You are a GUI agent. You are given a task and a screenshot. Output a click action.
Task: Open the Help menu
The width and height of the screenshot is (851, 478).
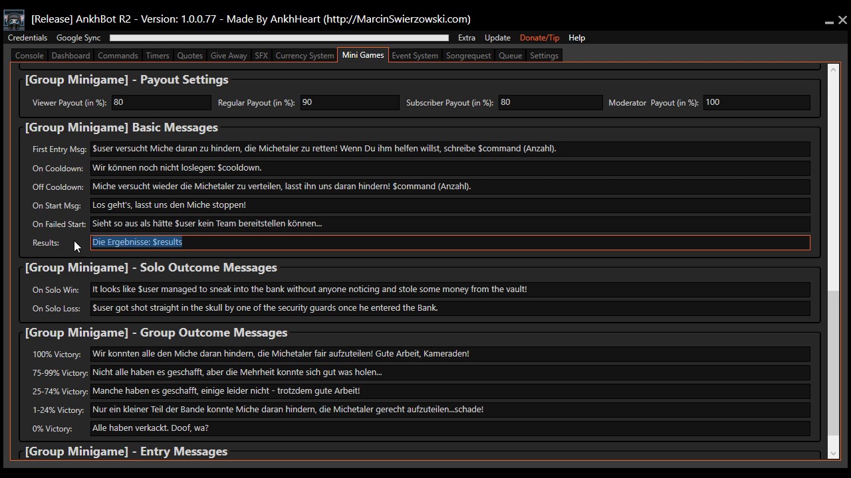pos(576,38)
